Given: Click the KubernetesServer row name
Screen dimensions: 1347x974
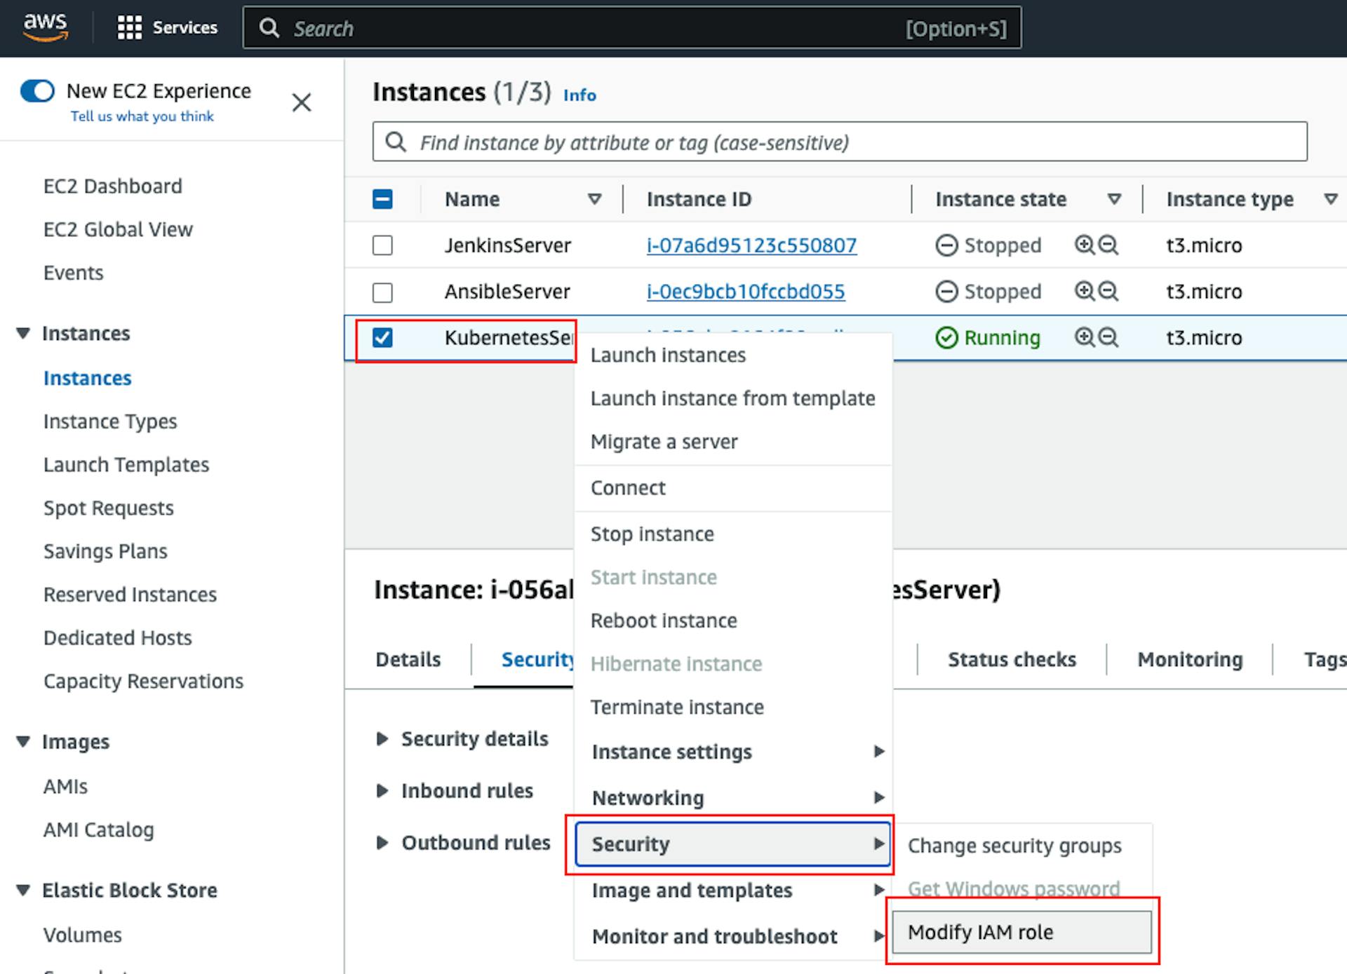Looking at the screenshot, I should pos(509,338).
